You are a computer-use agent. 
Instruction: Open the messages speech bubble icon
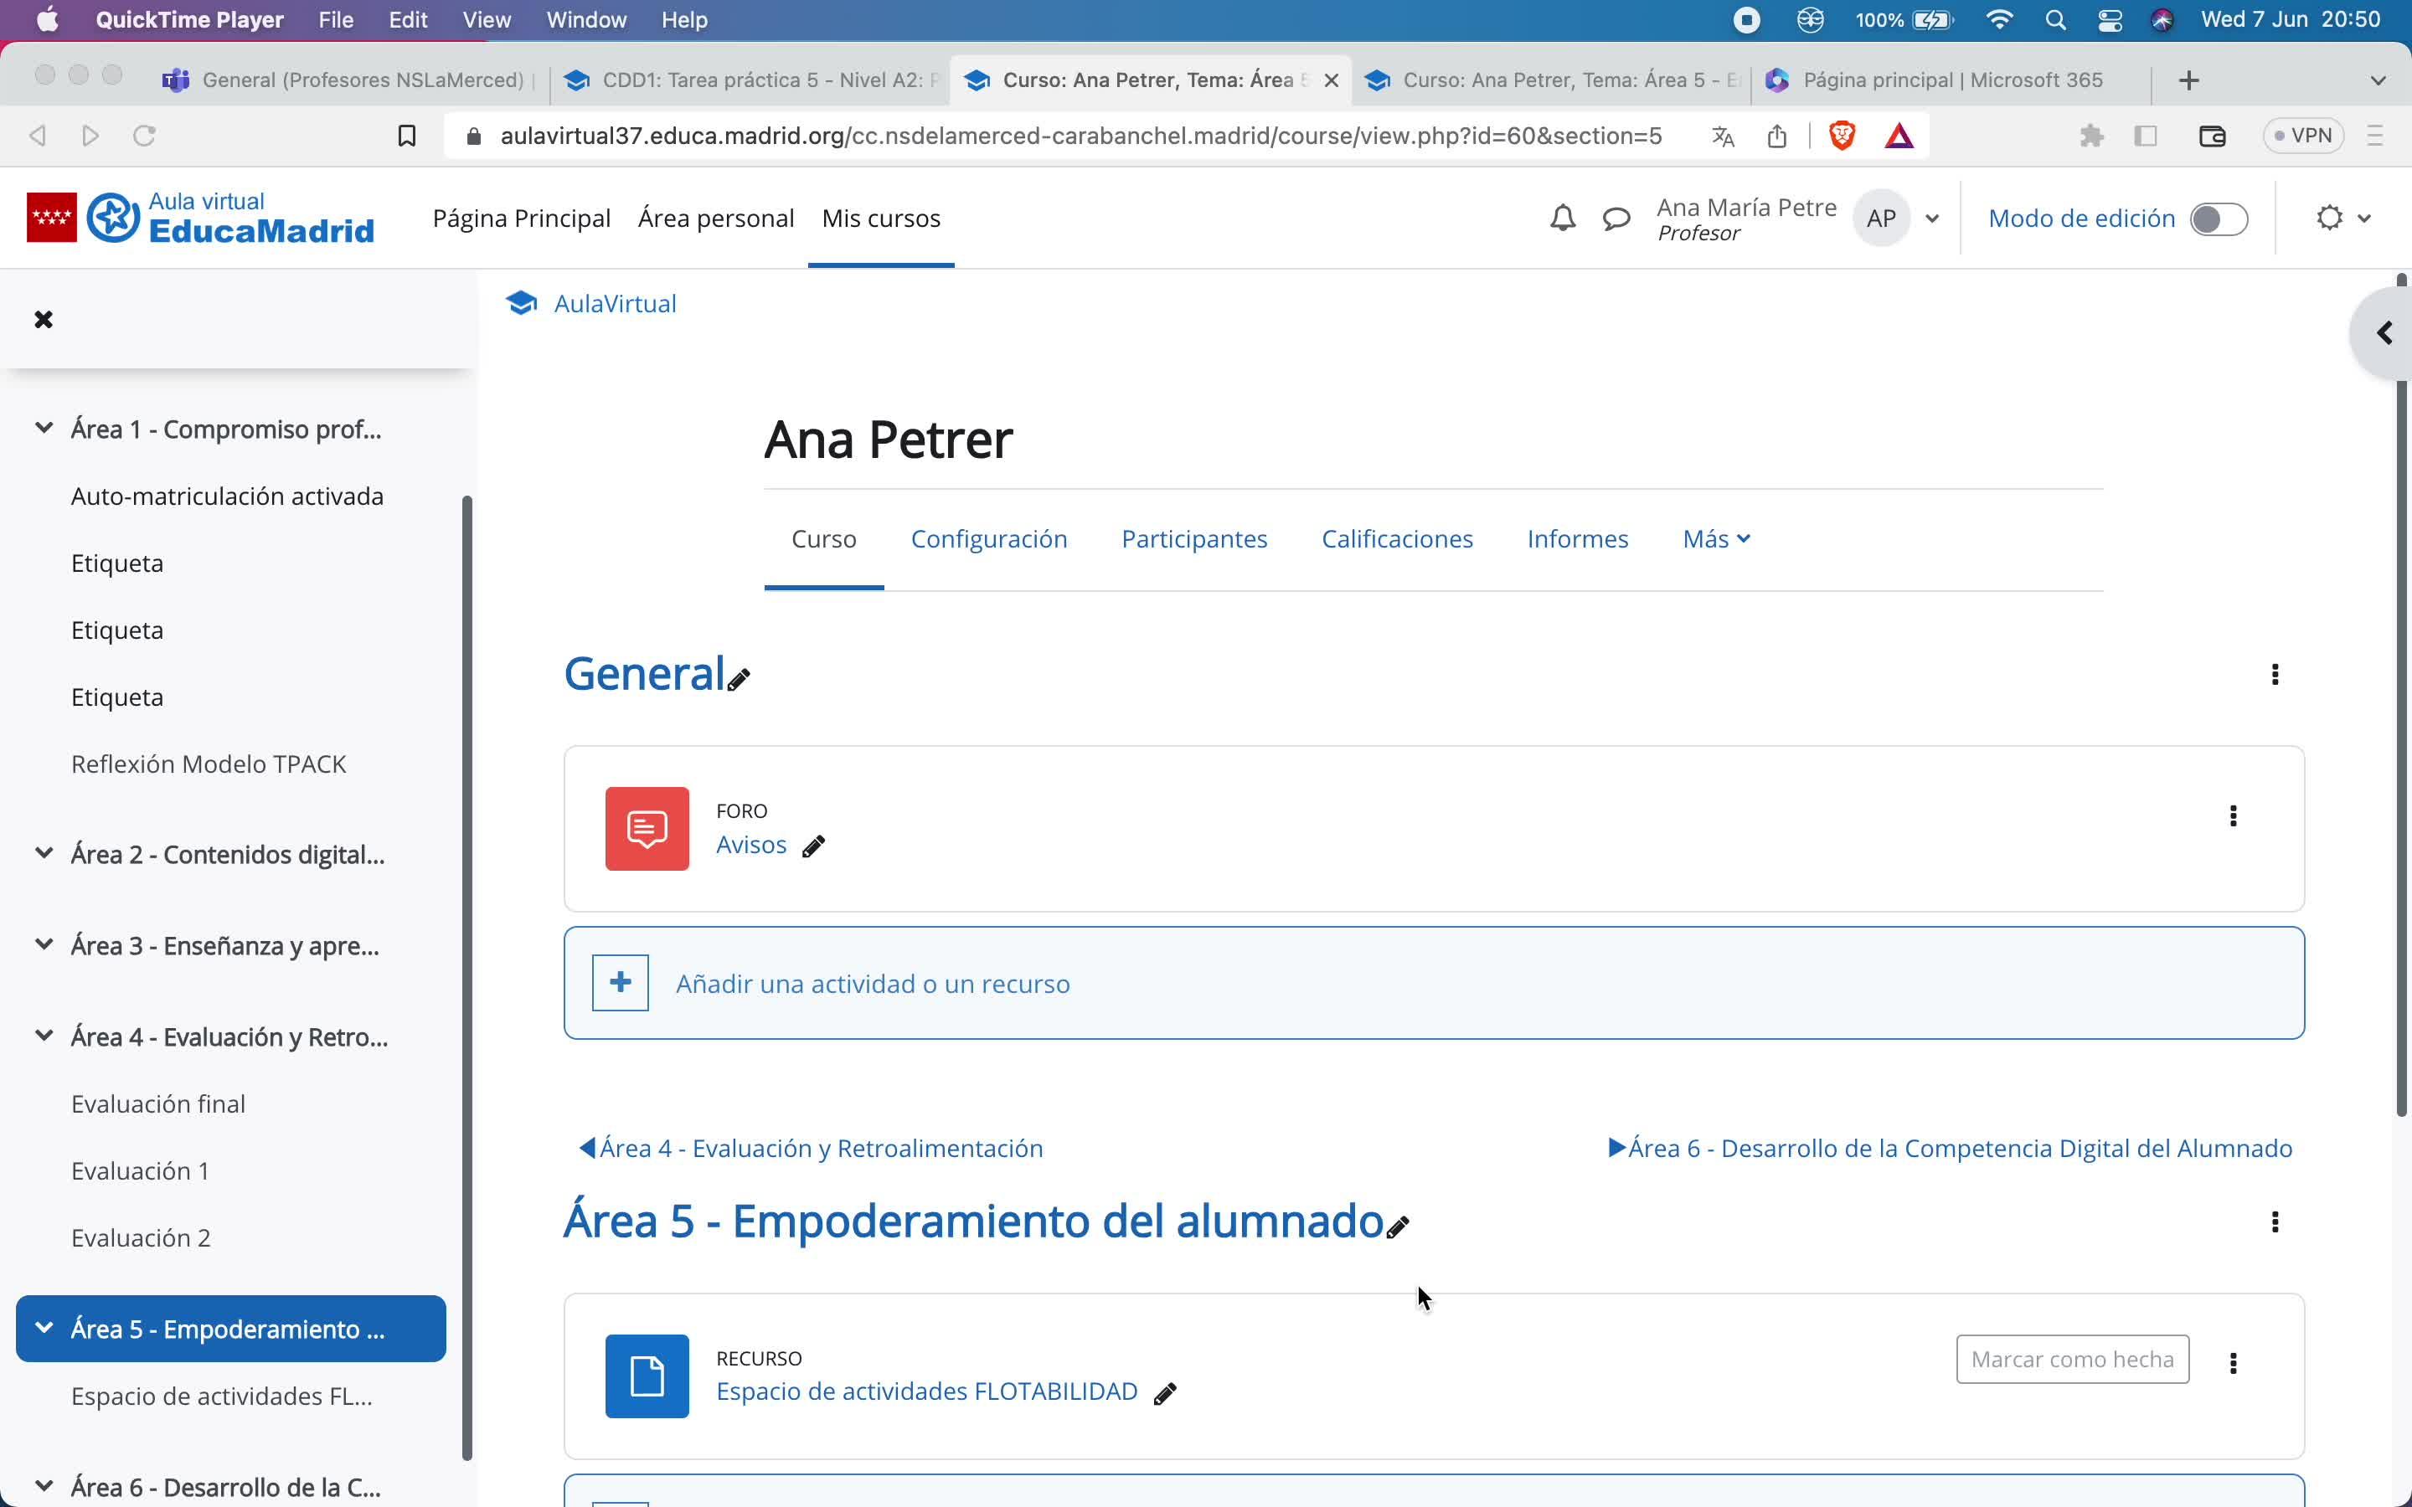(x=1616, y=219)
